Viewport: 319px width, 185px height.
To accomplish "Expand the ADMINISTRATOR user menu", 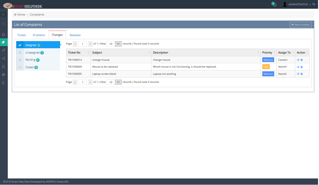I will point(297,5).
